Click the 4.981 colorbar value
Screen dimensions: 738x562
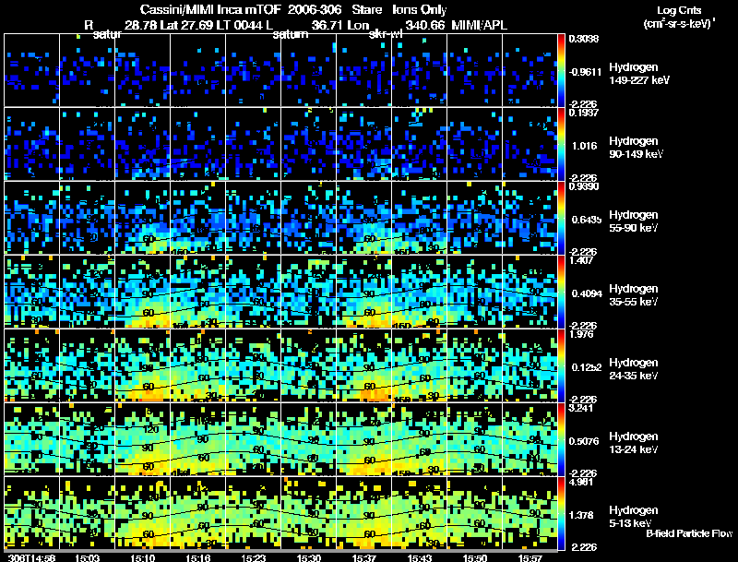(581, 482)
